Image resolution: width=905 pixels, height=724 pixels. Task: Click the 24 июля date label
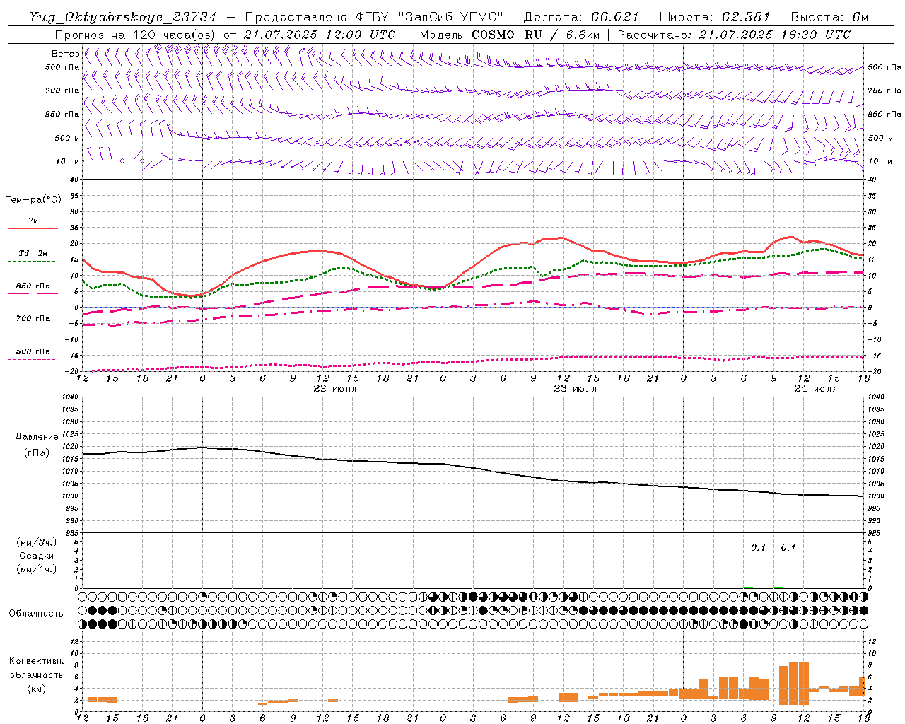(x=816, y=389)
